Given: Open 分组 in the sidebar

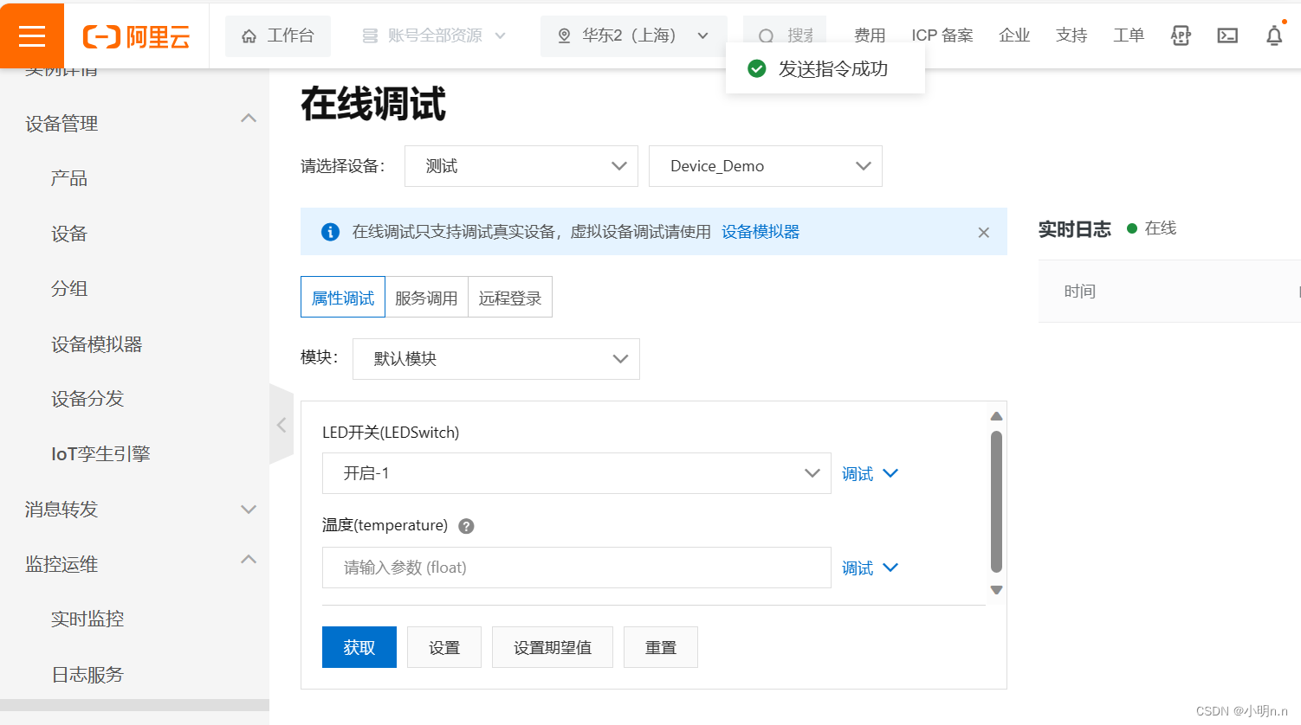Looking at the screenshot, I should [x=69, y=288].
